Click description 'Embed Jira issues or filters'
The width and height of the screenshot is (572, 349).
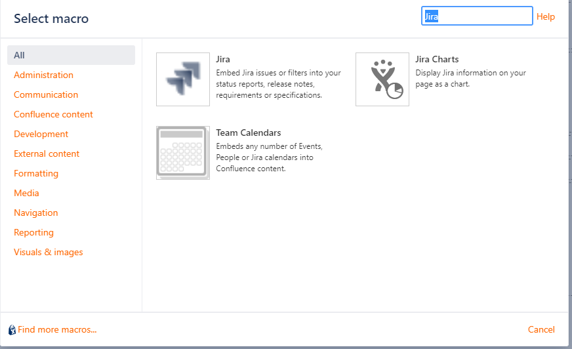click(x=278, y=84)
